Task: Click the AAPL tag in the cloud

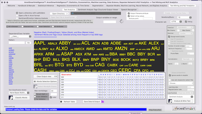Action: (40, 43)
